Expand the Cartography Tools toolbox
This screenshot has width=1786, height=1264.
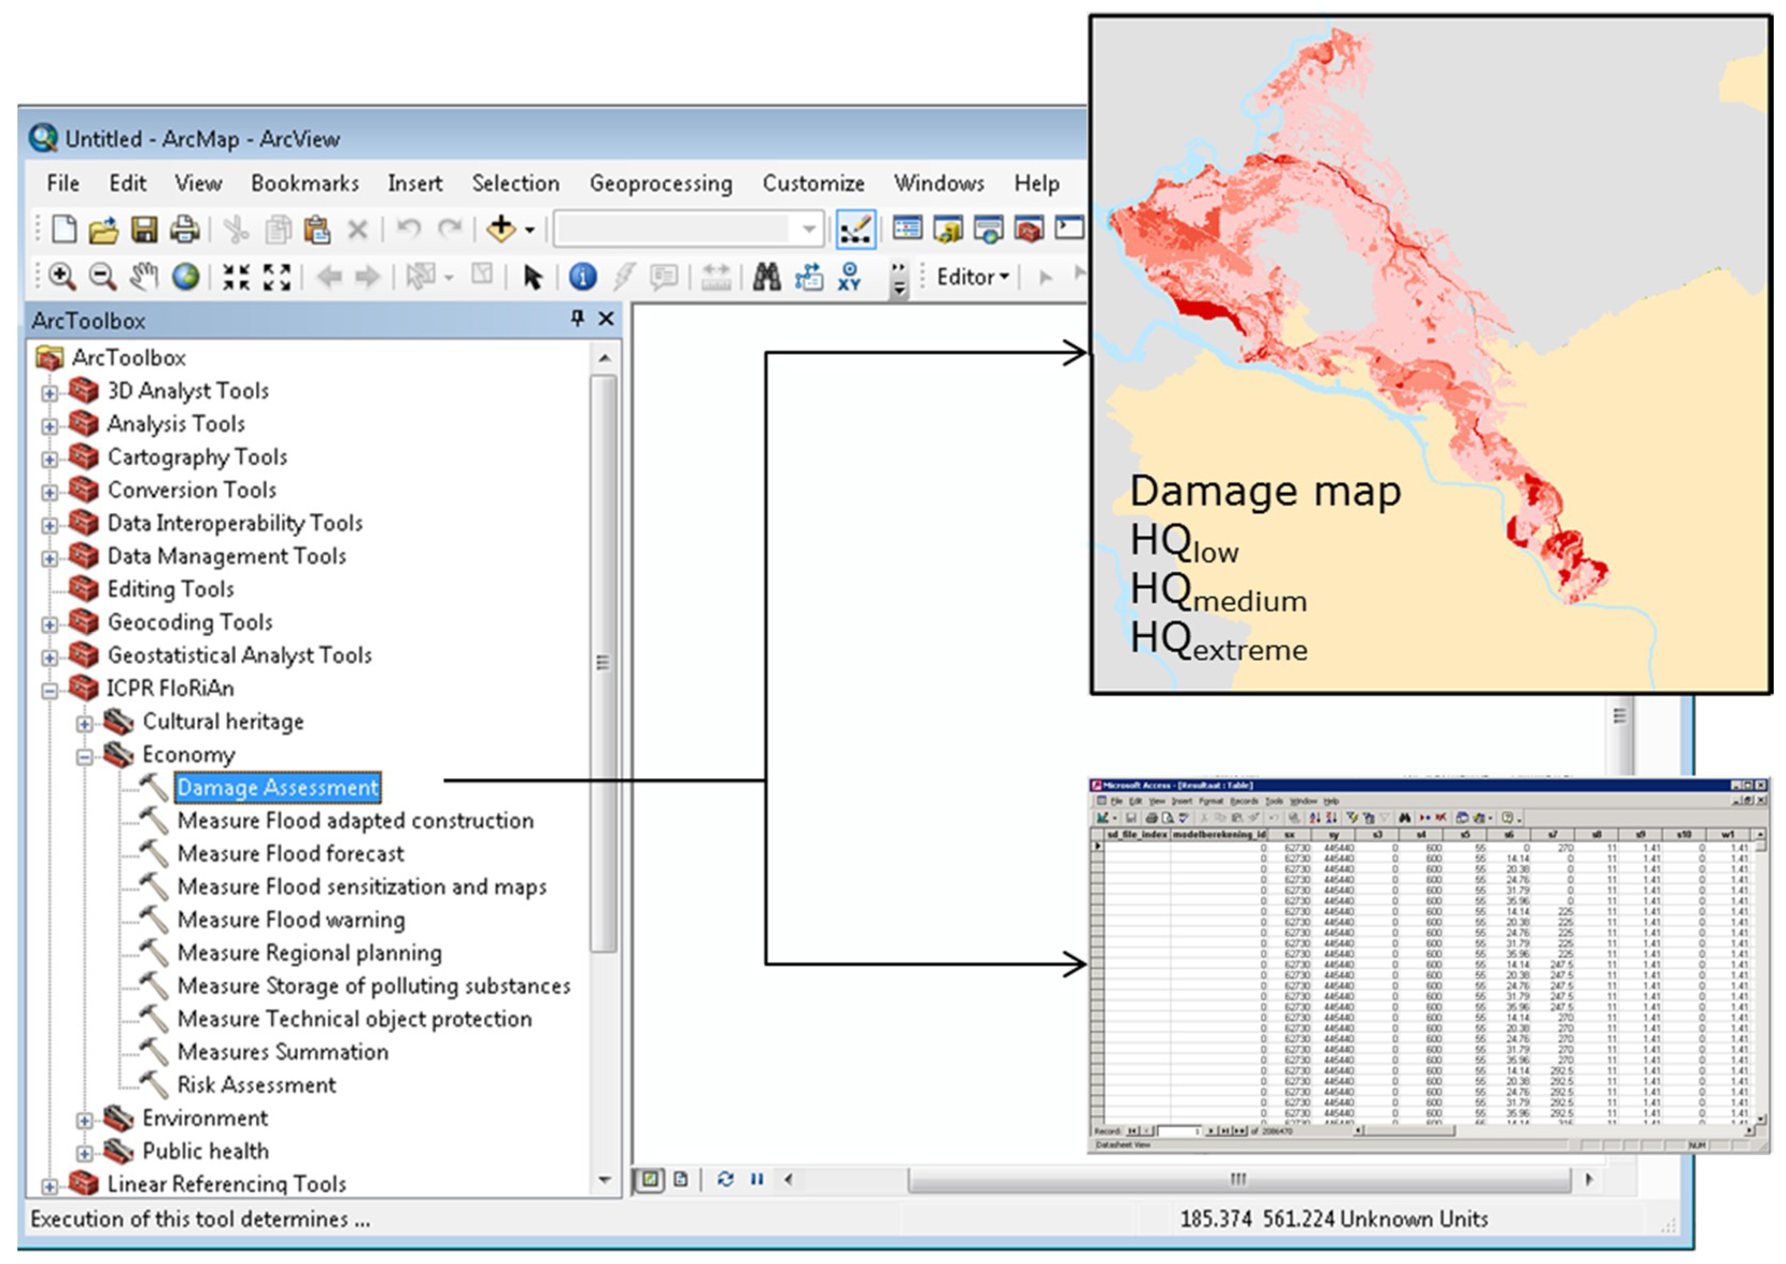pos(49,459)
